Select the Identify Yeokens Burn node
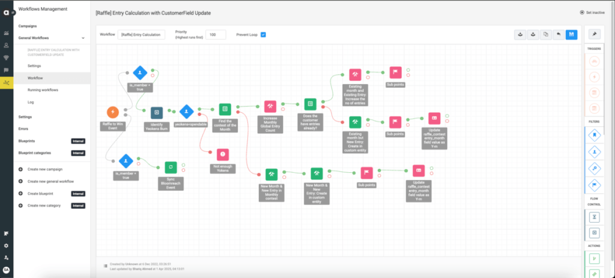 click(157, 112)
